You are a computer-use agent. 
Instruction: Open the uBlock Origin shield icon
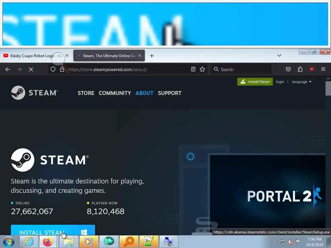[312, 69]
